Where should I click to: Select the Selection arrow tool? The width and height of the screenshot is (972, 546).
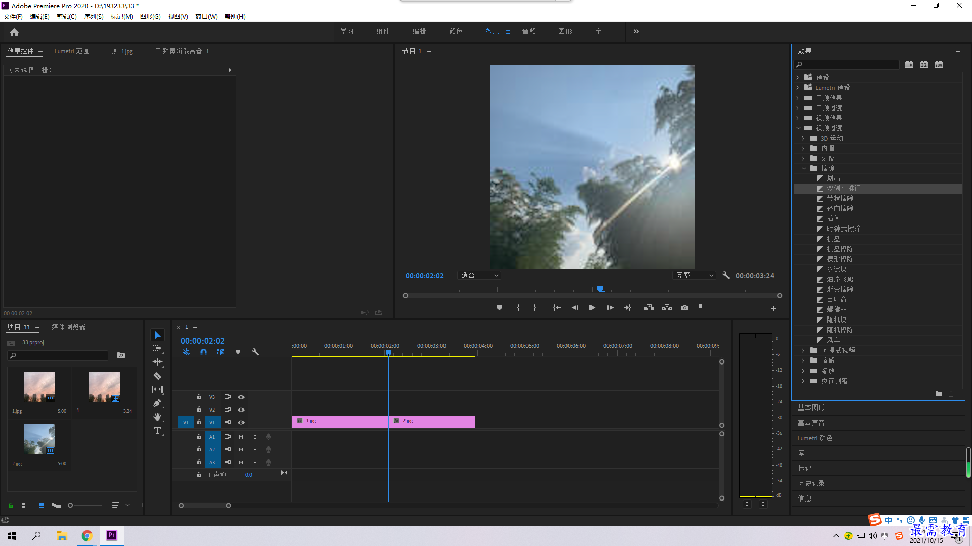tap(157, 335)
